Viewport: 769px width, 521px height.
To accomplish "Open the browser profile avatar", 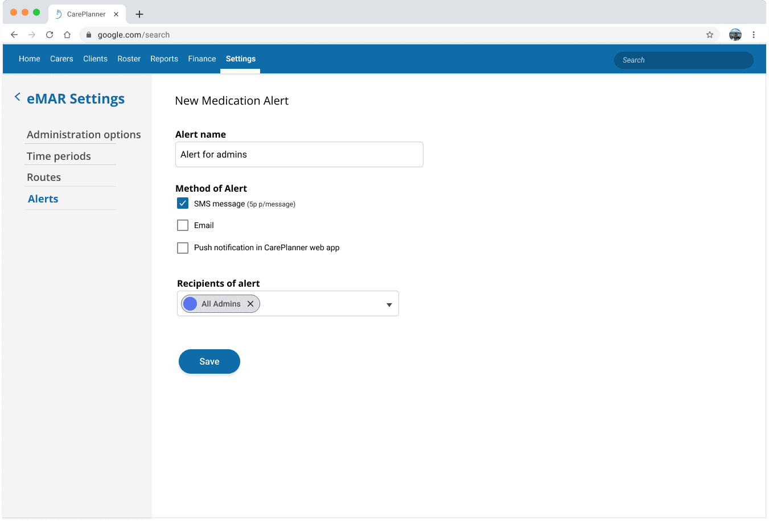I will point(735,35).
